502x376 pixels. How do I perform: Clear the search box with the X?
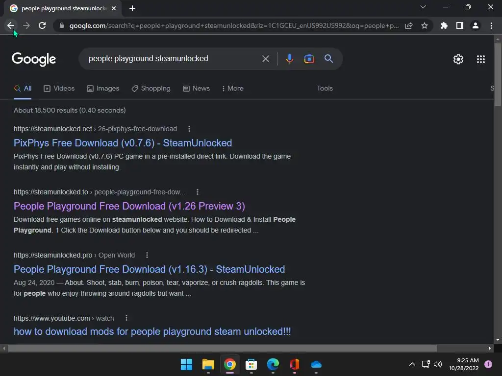click(x=265, y=59)
